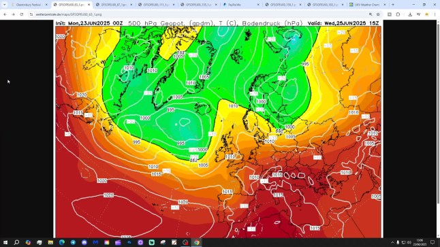Open the teal square app on taskbar

[x=151, y=242]
